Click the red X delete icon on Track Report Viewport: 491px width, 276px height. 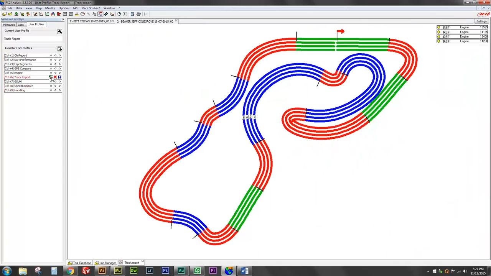55,77
